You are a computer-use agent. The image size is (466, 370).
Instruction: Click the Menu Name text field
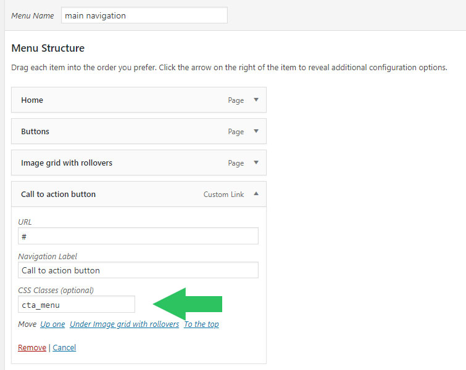tap(144, 15)
